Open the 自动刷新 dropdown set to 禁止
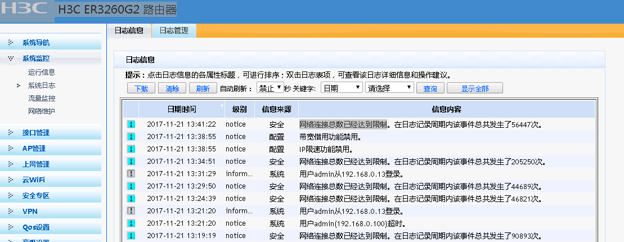The width and height of the screenshot is (624, 242). [270, 88]
